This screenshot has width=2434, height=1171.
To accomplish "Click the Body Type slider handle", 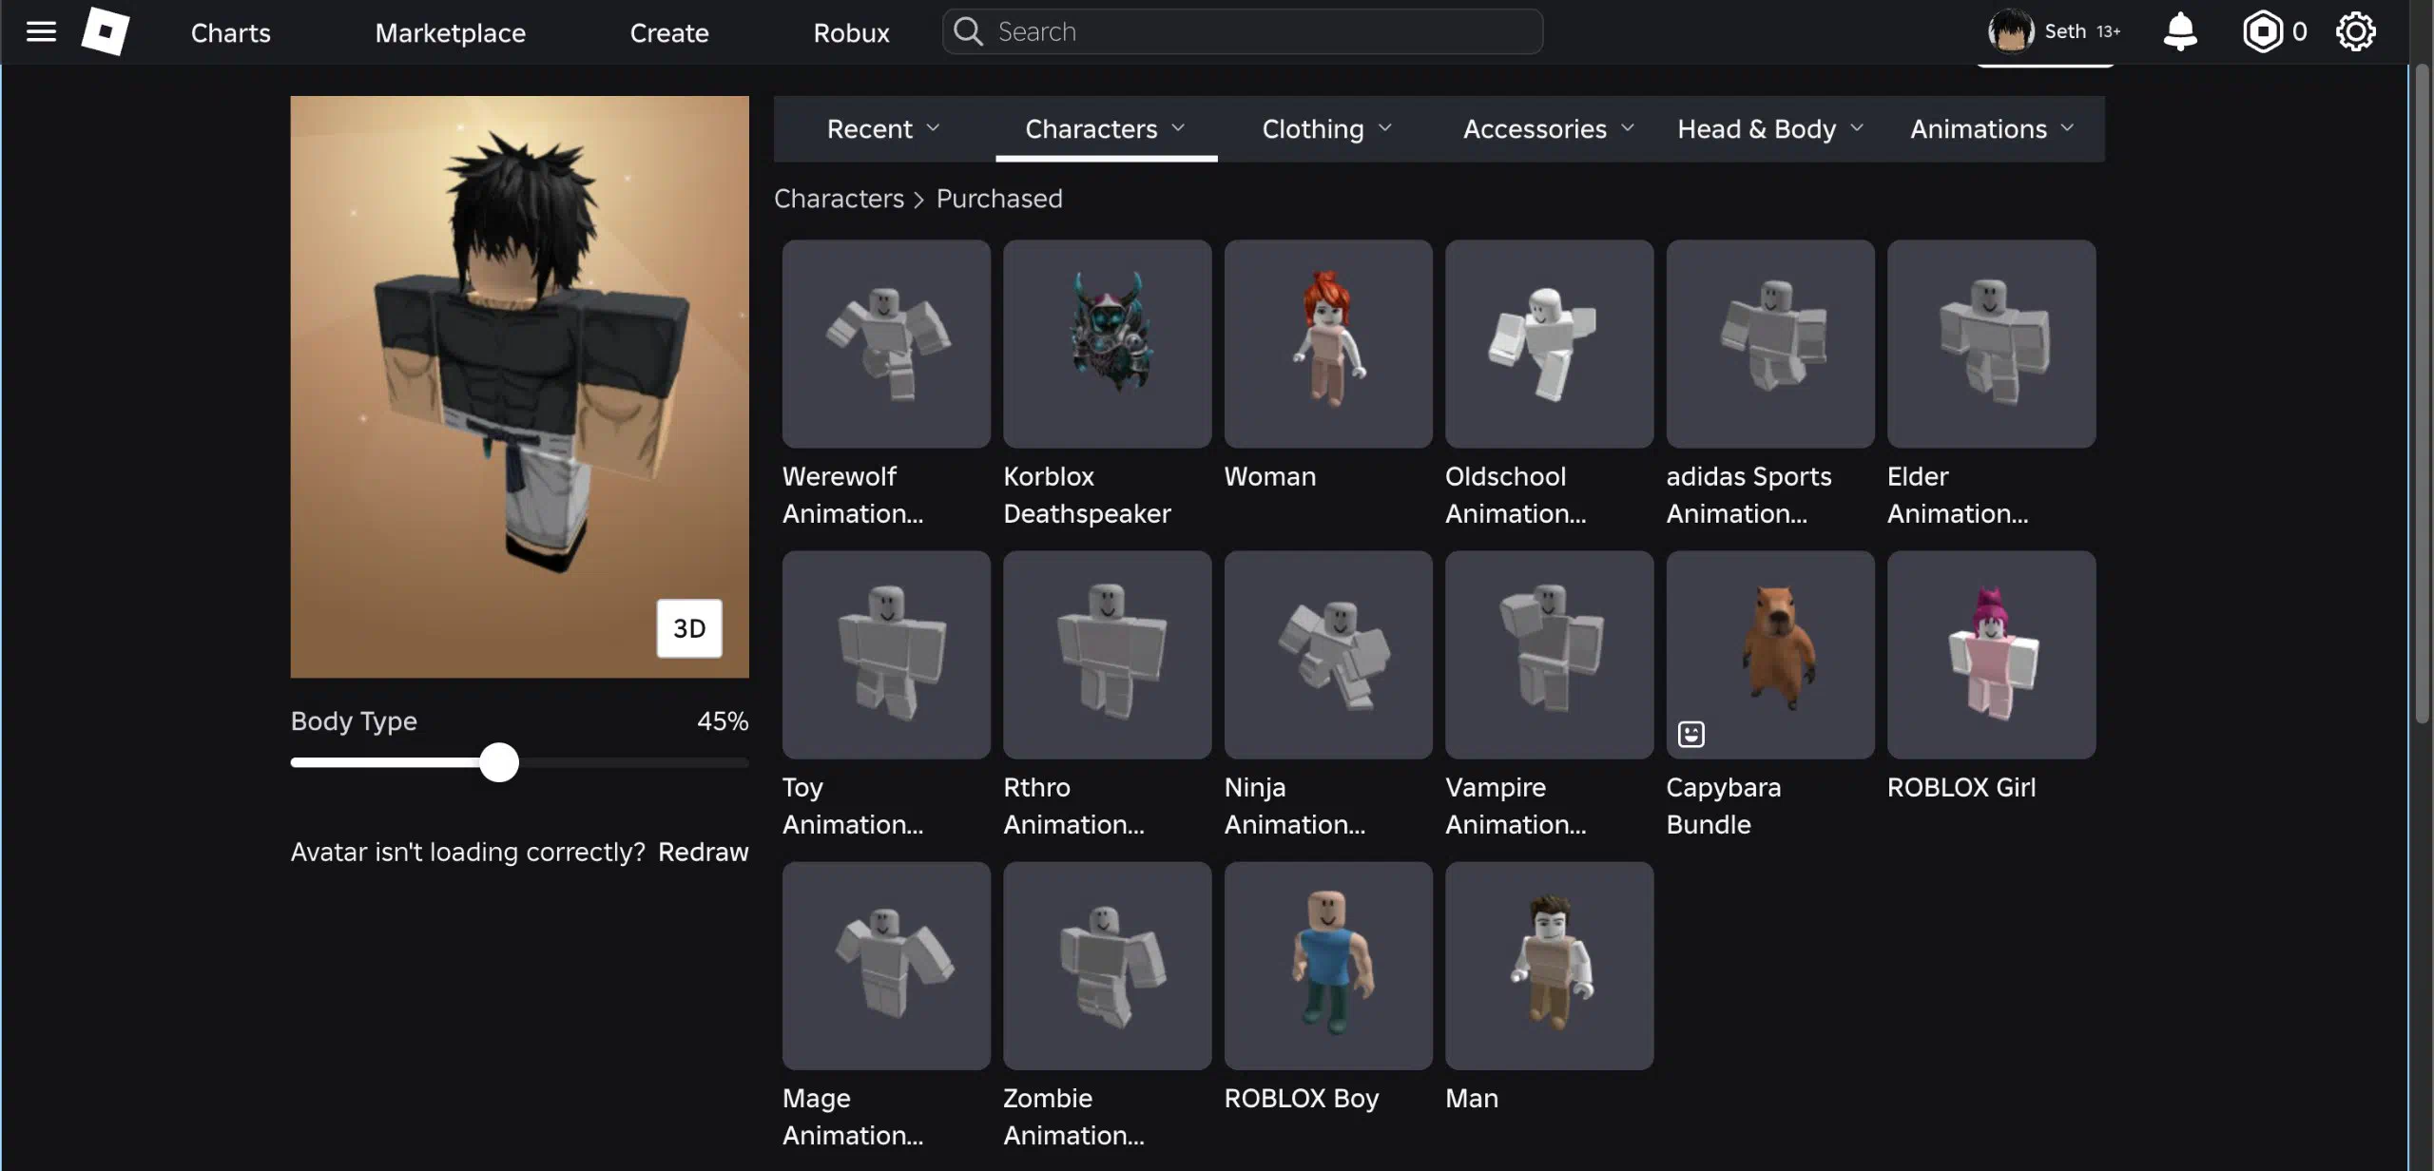I will tap(499, 762).
